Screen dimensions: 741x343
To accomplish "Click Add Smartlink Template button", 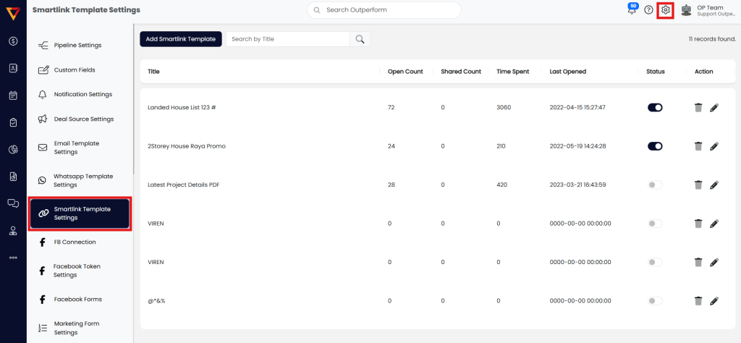I will 180,39.
